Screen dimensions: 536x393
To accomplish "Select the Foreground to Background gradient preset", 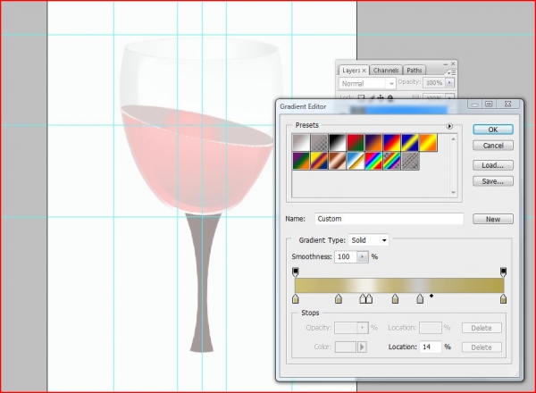I will coord(301,143).
